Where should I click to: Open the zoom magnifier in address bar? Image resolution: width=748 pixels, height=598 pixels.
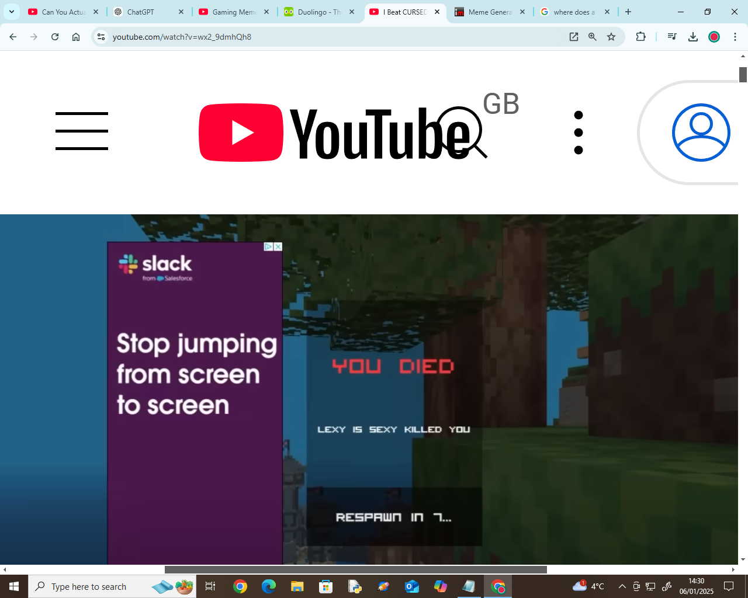point(593,37)
